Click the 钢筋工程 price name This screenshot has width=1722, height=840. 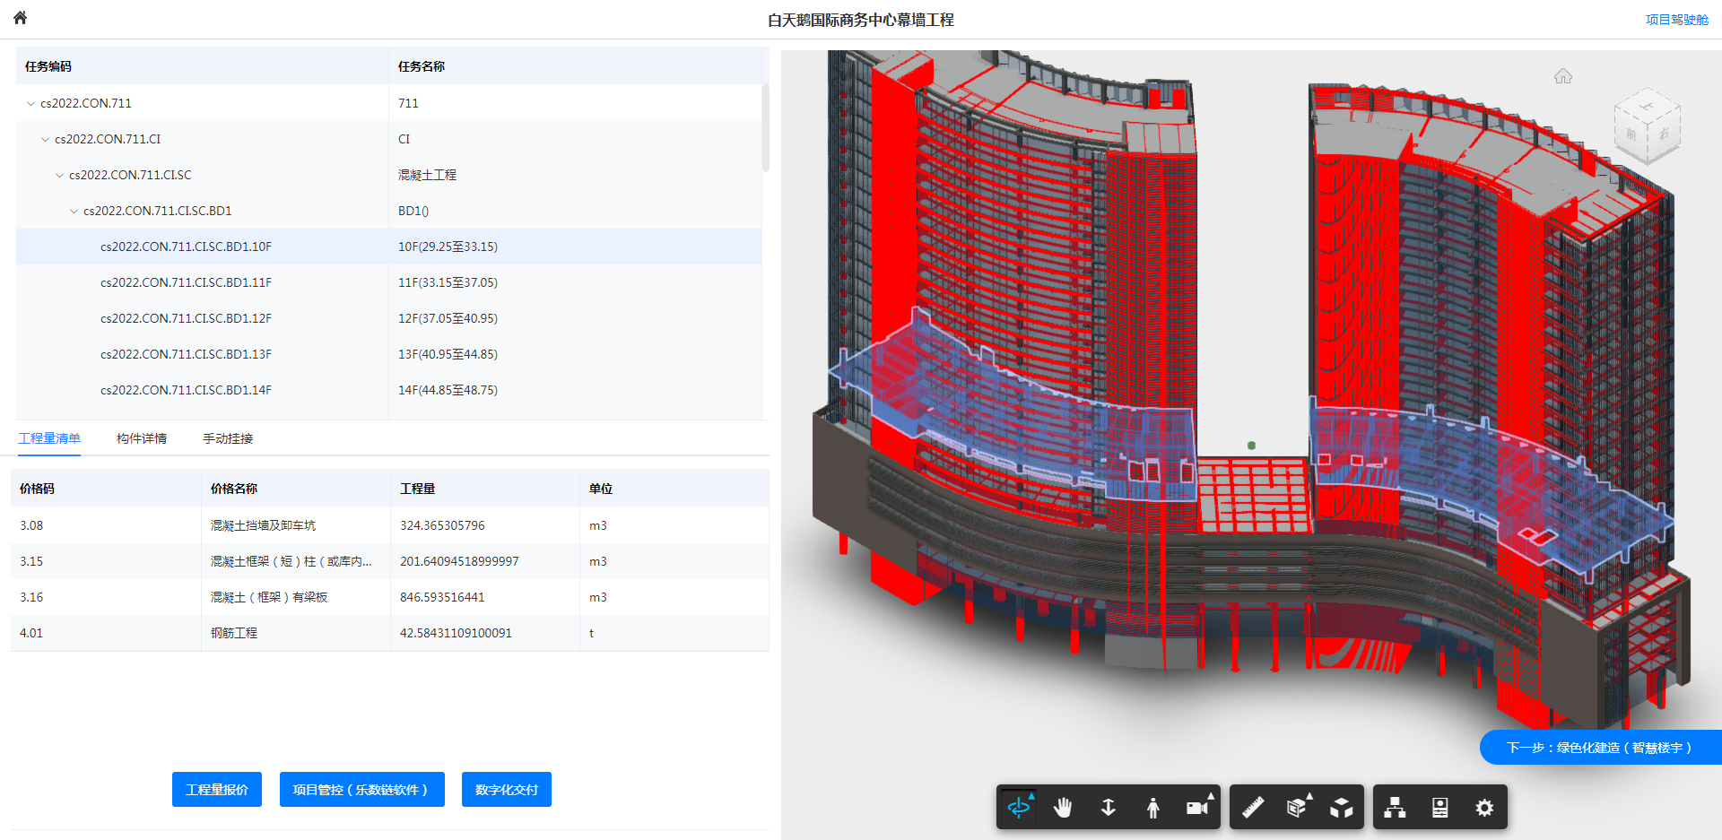(x=233, y=633)
